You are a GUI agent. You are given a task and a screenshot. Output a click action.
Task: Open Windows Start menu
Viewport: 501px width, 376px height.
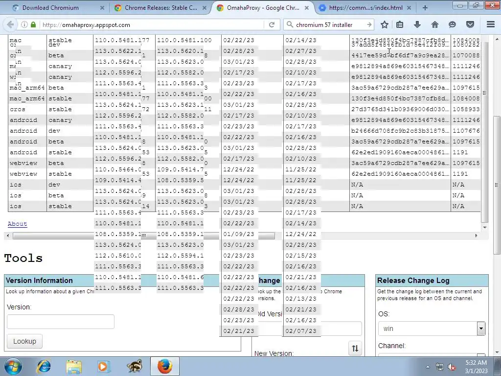tap(13, 366)
